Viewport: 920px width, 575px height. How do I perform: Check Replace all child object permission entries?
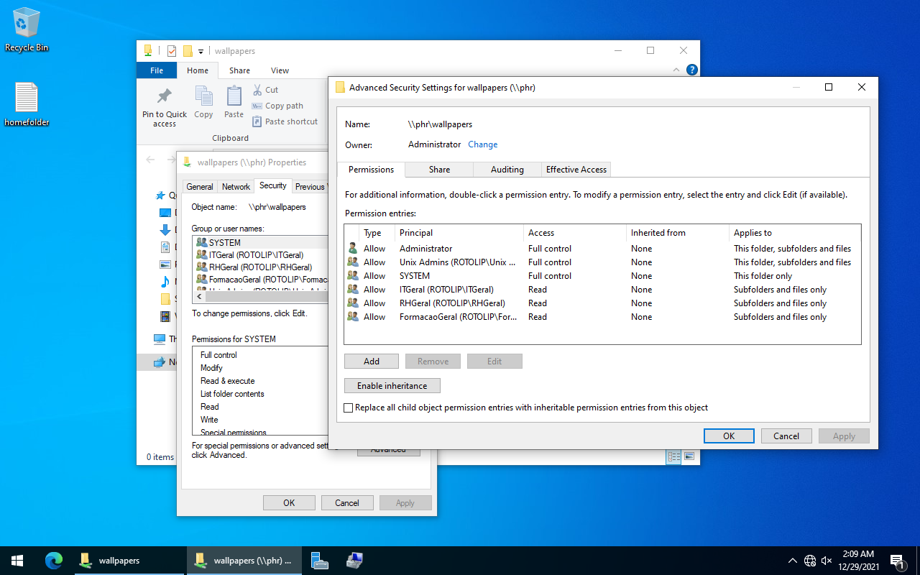[x=349, y=408]
